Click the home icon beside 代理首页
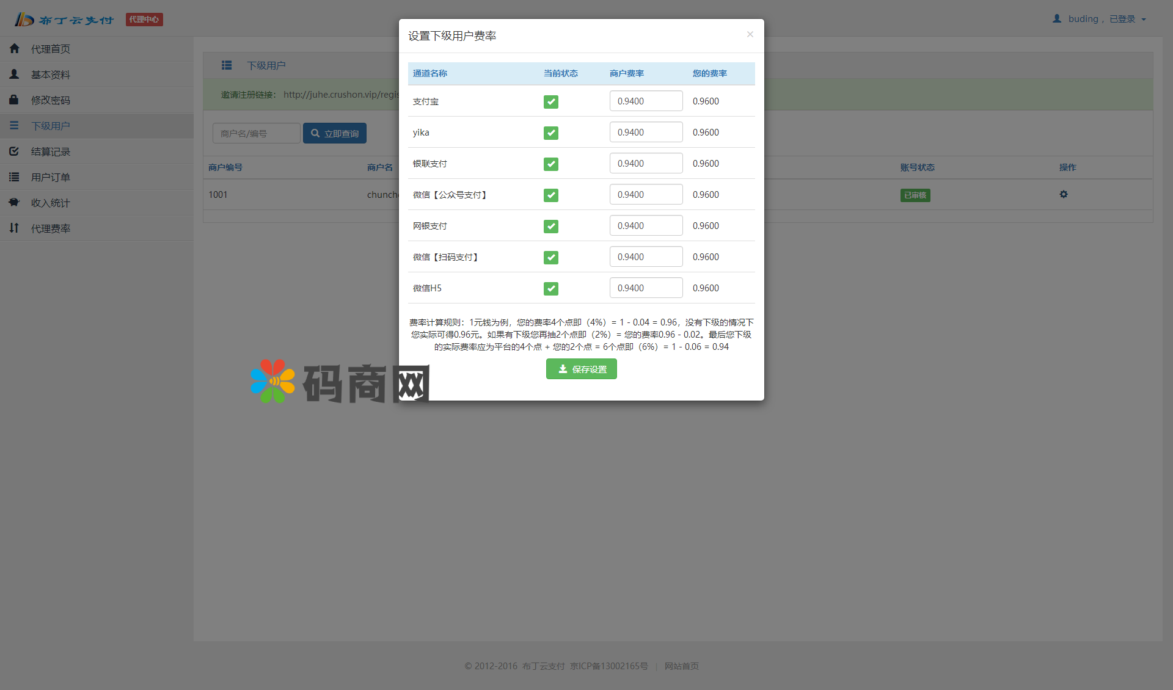Image resolution: width=1173 pixels, height=690 pixels. tap(15, 48)
